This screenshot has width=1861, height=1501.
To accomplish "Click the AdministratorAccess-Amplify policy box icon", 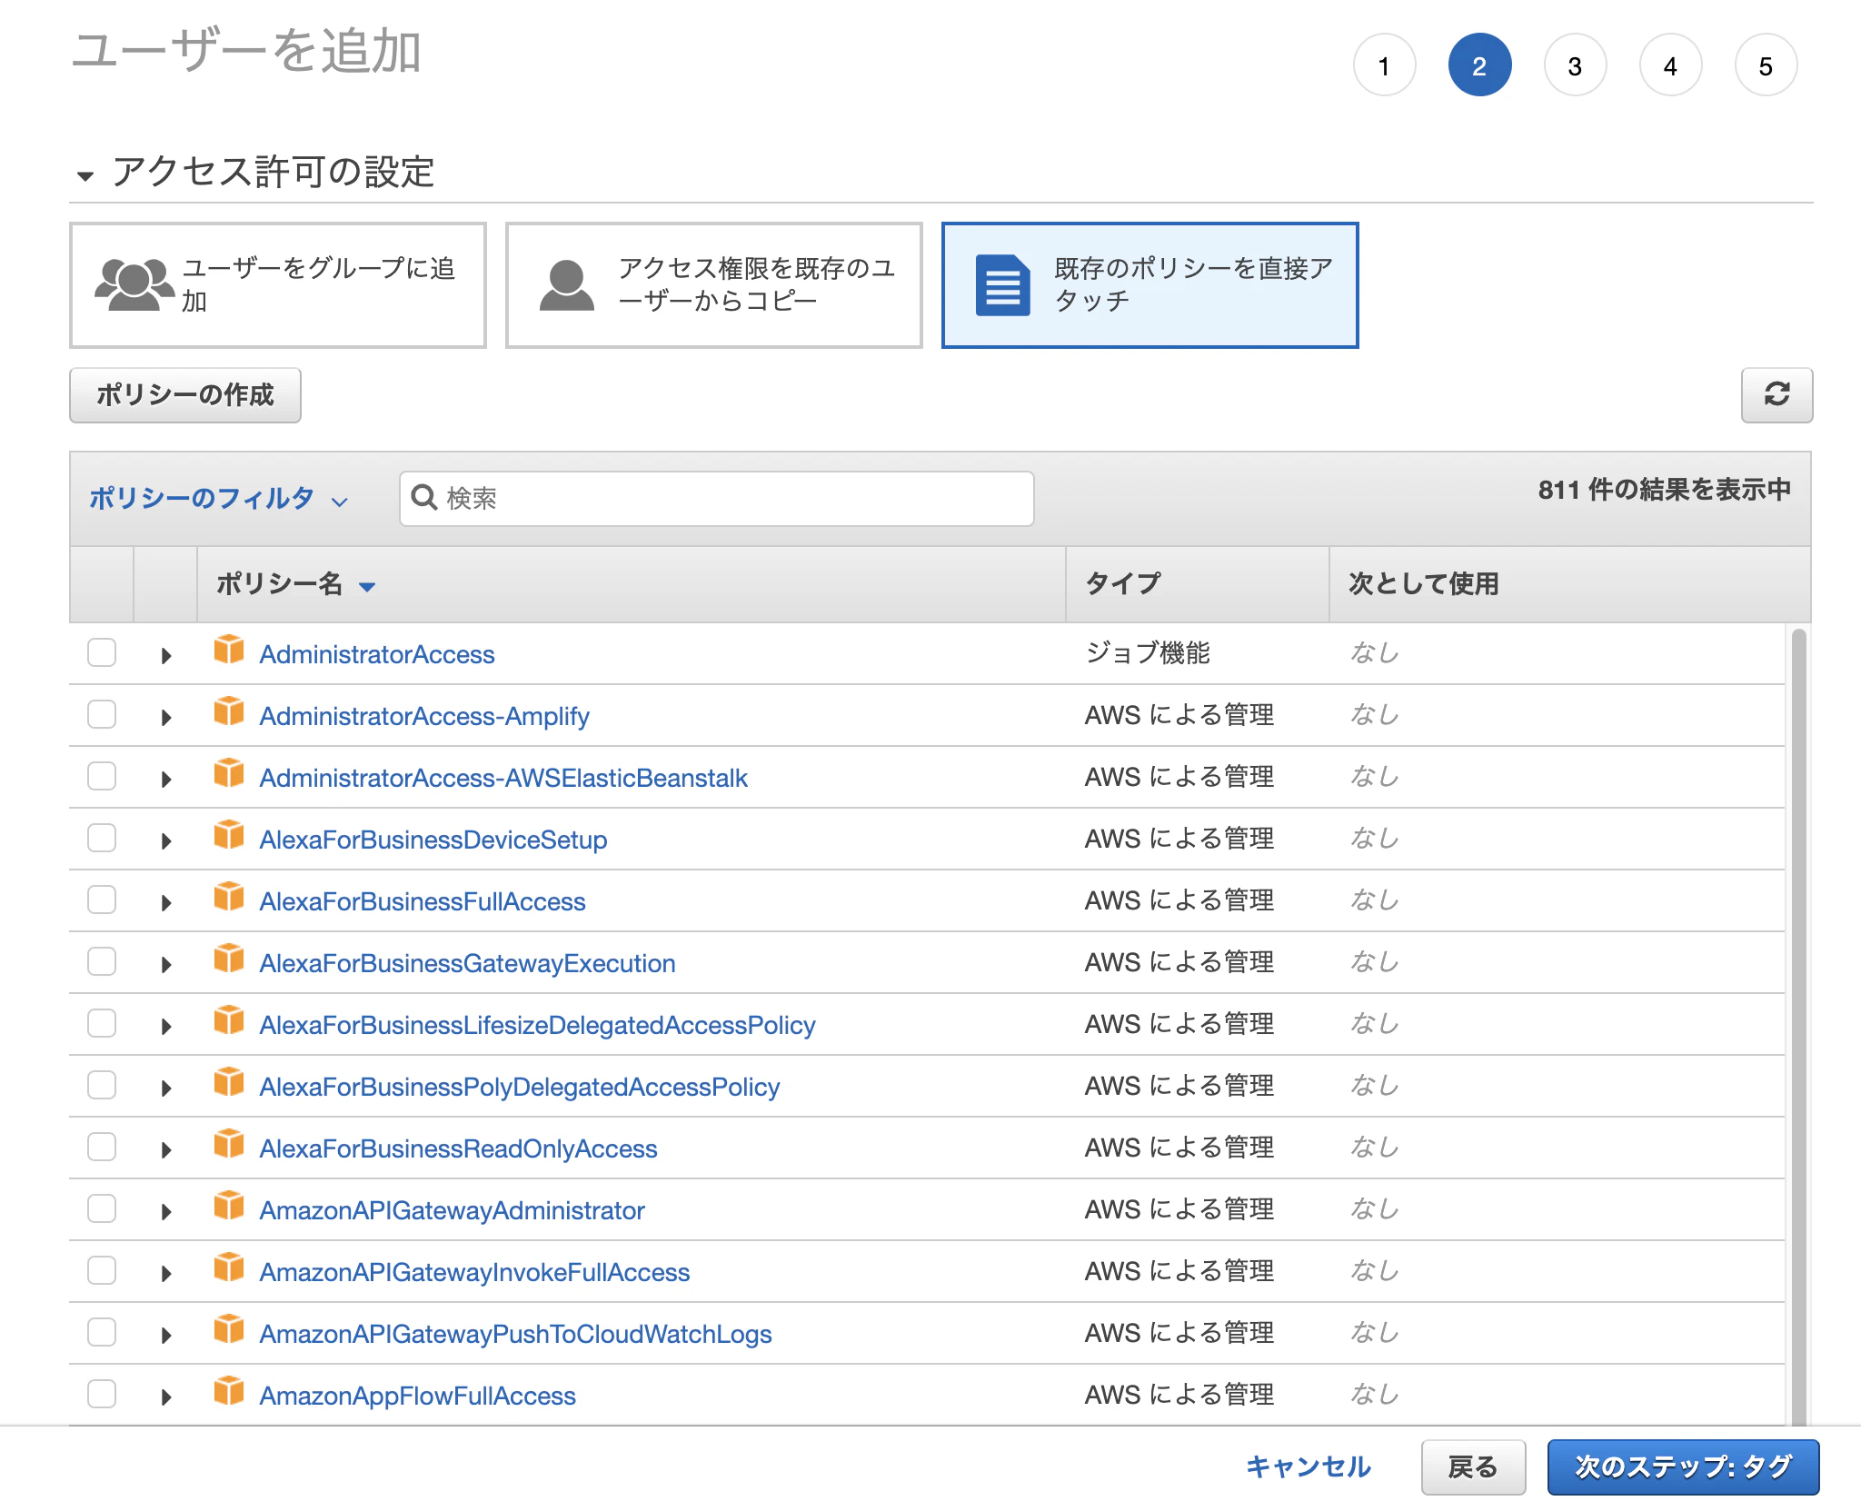I will 229,712.
